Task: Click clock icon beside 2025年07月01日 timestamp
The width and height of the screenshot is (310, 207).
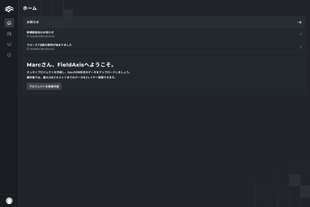Action: coord(28,49)
